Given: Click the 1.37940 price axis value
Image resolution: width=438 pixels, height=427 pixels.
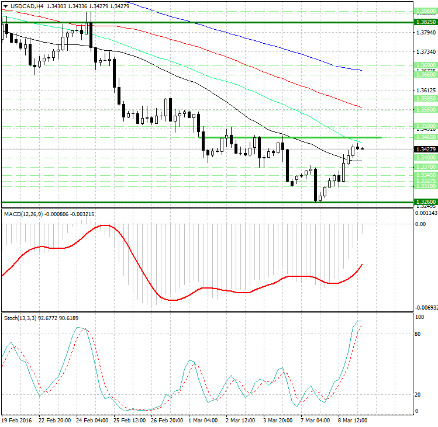Looking at the screenshot, I should pos(426,33).
